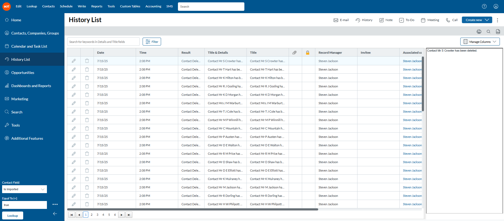Click the attachment paperclip column header
504x221 pixels.
294,53
